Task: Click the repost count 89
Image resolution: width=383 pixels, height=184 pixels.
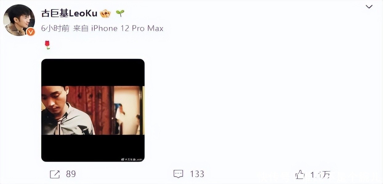Action: coord(71,174)
